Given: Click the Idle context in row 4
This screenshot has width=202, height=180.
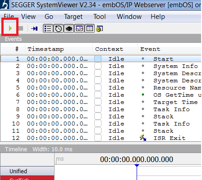Looking at the screenshot, I should (116, 81).
